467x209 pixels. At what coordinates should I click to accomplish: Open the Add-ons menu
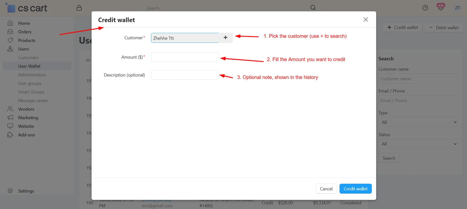[26, 135]
